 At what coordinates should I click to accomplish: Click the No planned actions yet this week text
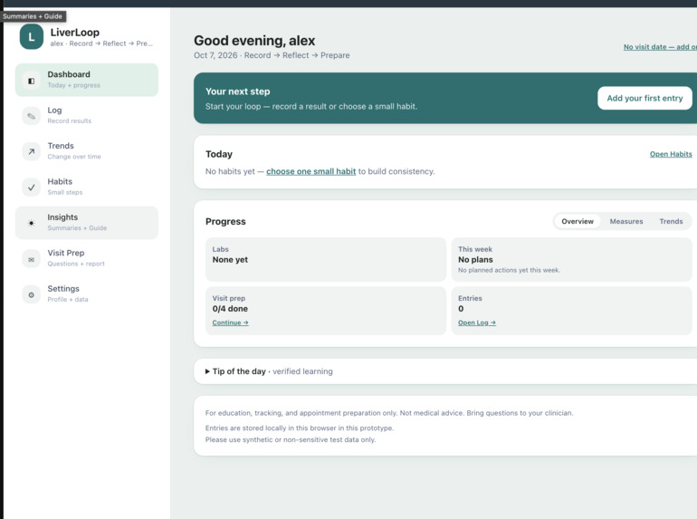click(x=509, y=270)
